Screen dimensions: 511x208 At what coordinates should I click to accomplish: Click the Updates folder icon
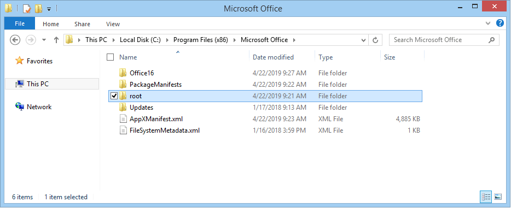123,107
